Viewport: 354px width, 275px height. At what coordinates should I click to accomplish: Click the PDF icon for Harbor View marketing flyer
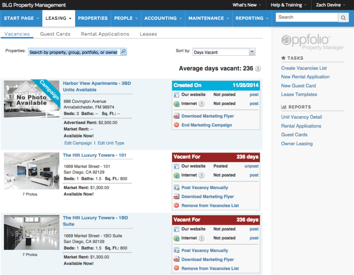point(176,116)
